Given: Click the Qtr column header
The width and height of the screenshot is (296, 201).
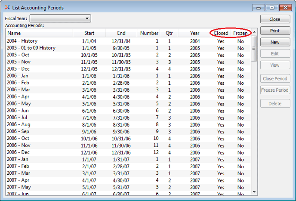Looking at the screenshot, I should pos(169,33).
